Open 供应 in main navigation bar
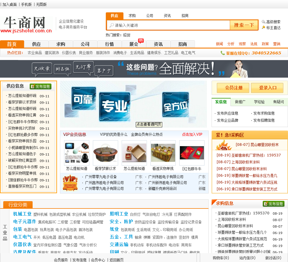 point(36,44)
